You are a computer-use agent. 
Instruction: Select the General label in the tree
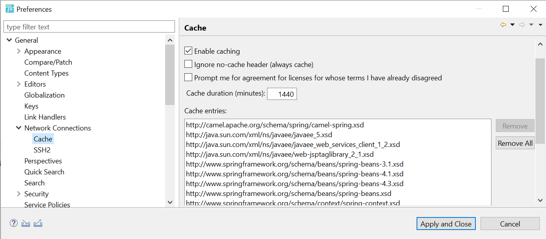[26, 40]
